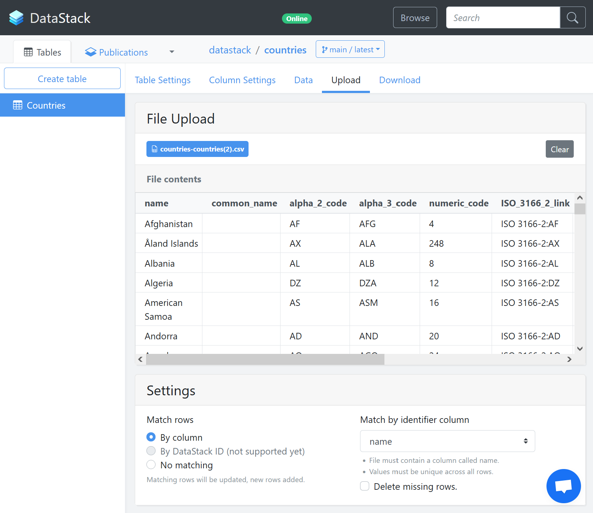
Task: Open the Countries table in the sidebar
Action: [x=46, y=105]
